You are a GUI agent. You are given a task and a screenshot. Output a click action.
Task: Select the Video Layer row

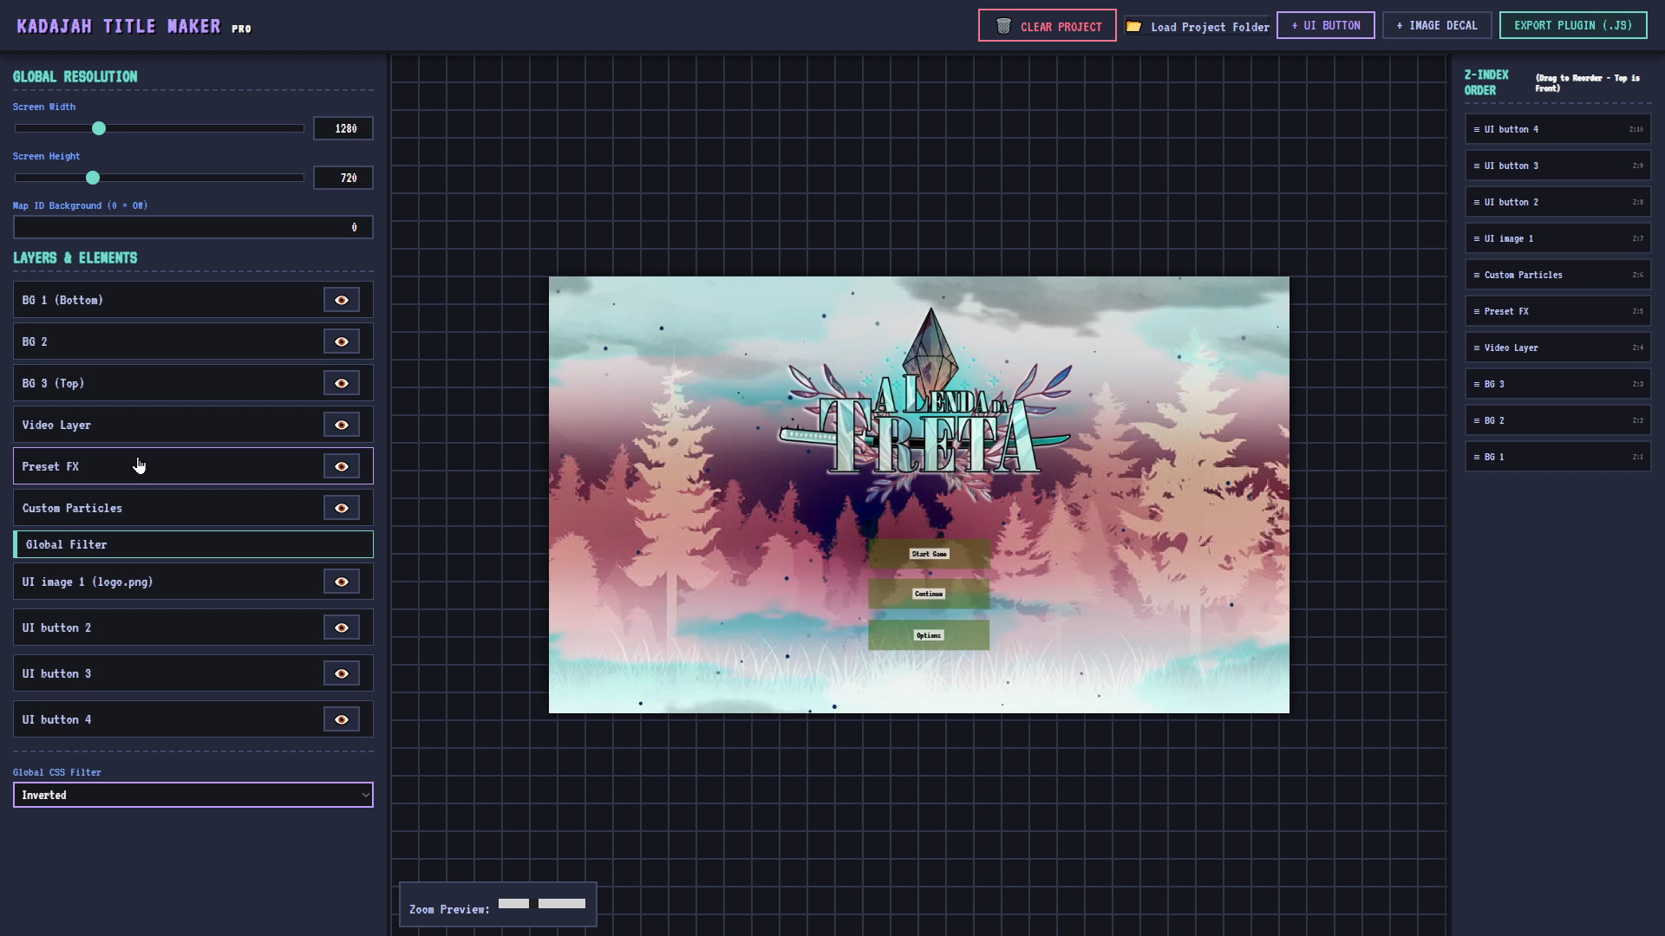coord(193,425)
